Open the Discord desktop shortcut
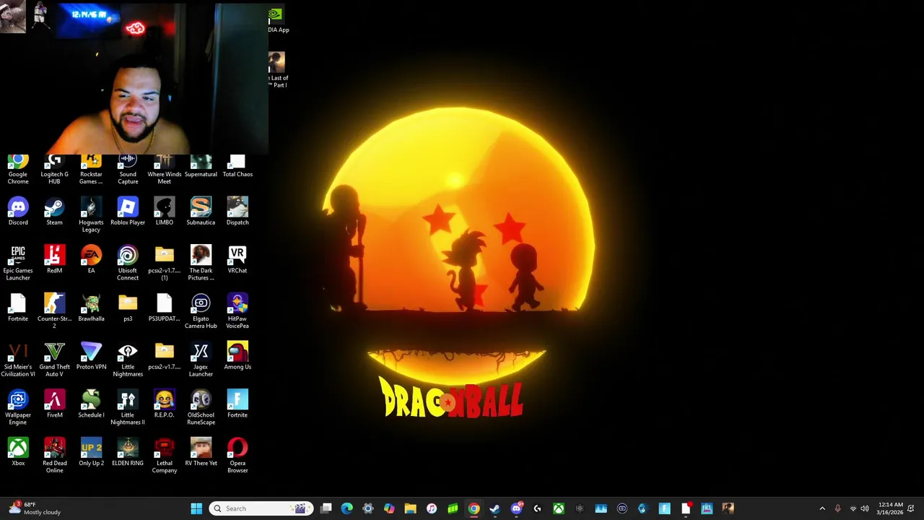The height and width of the screenshot is (520, 924). coord(18,212)
